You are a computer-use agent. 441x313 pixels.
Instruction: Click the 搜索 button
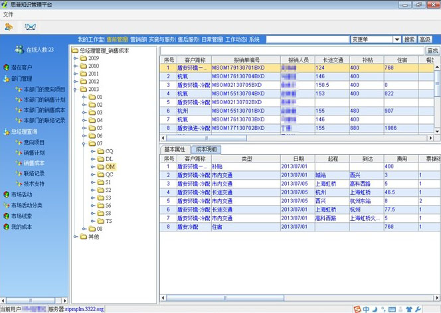click(409, 40)
